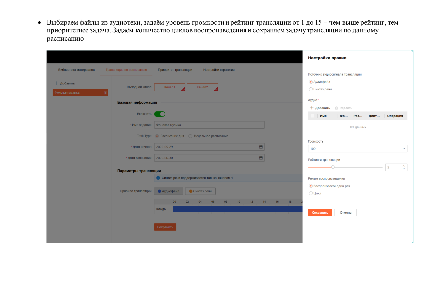The width and height of the screenshot is (424, 299).
Task: Click the Рейтинги трансляции slider handle
Action: [x=333, y=167]
